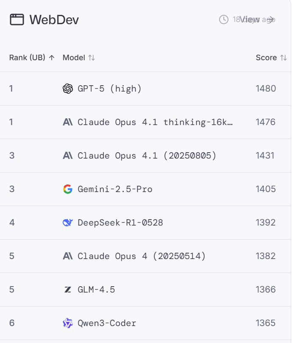Click the WebDev window icon

point(17,20)
